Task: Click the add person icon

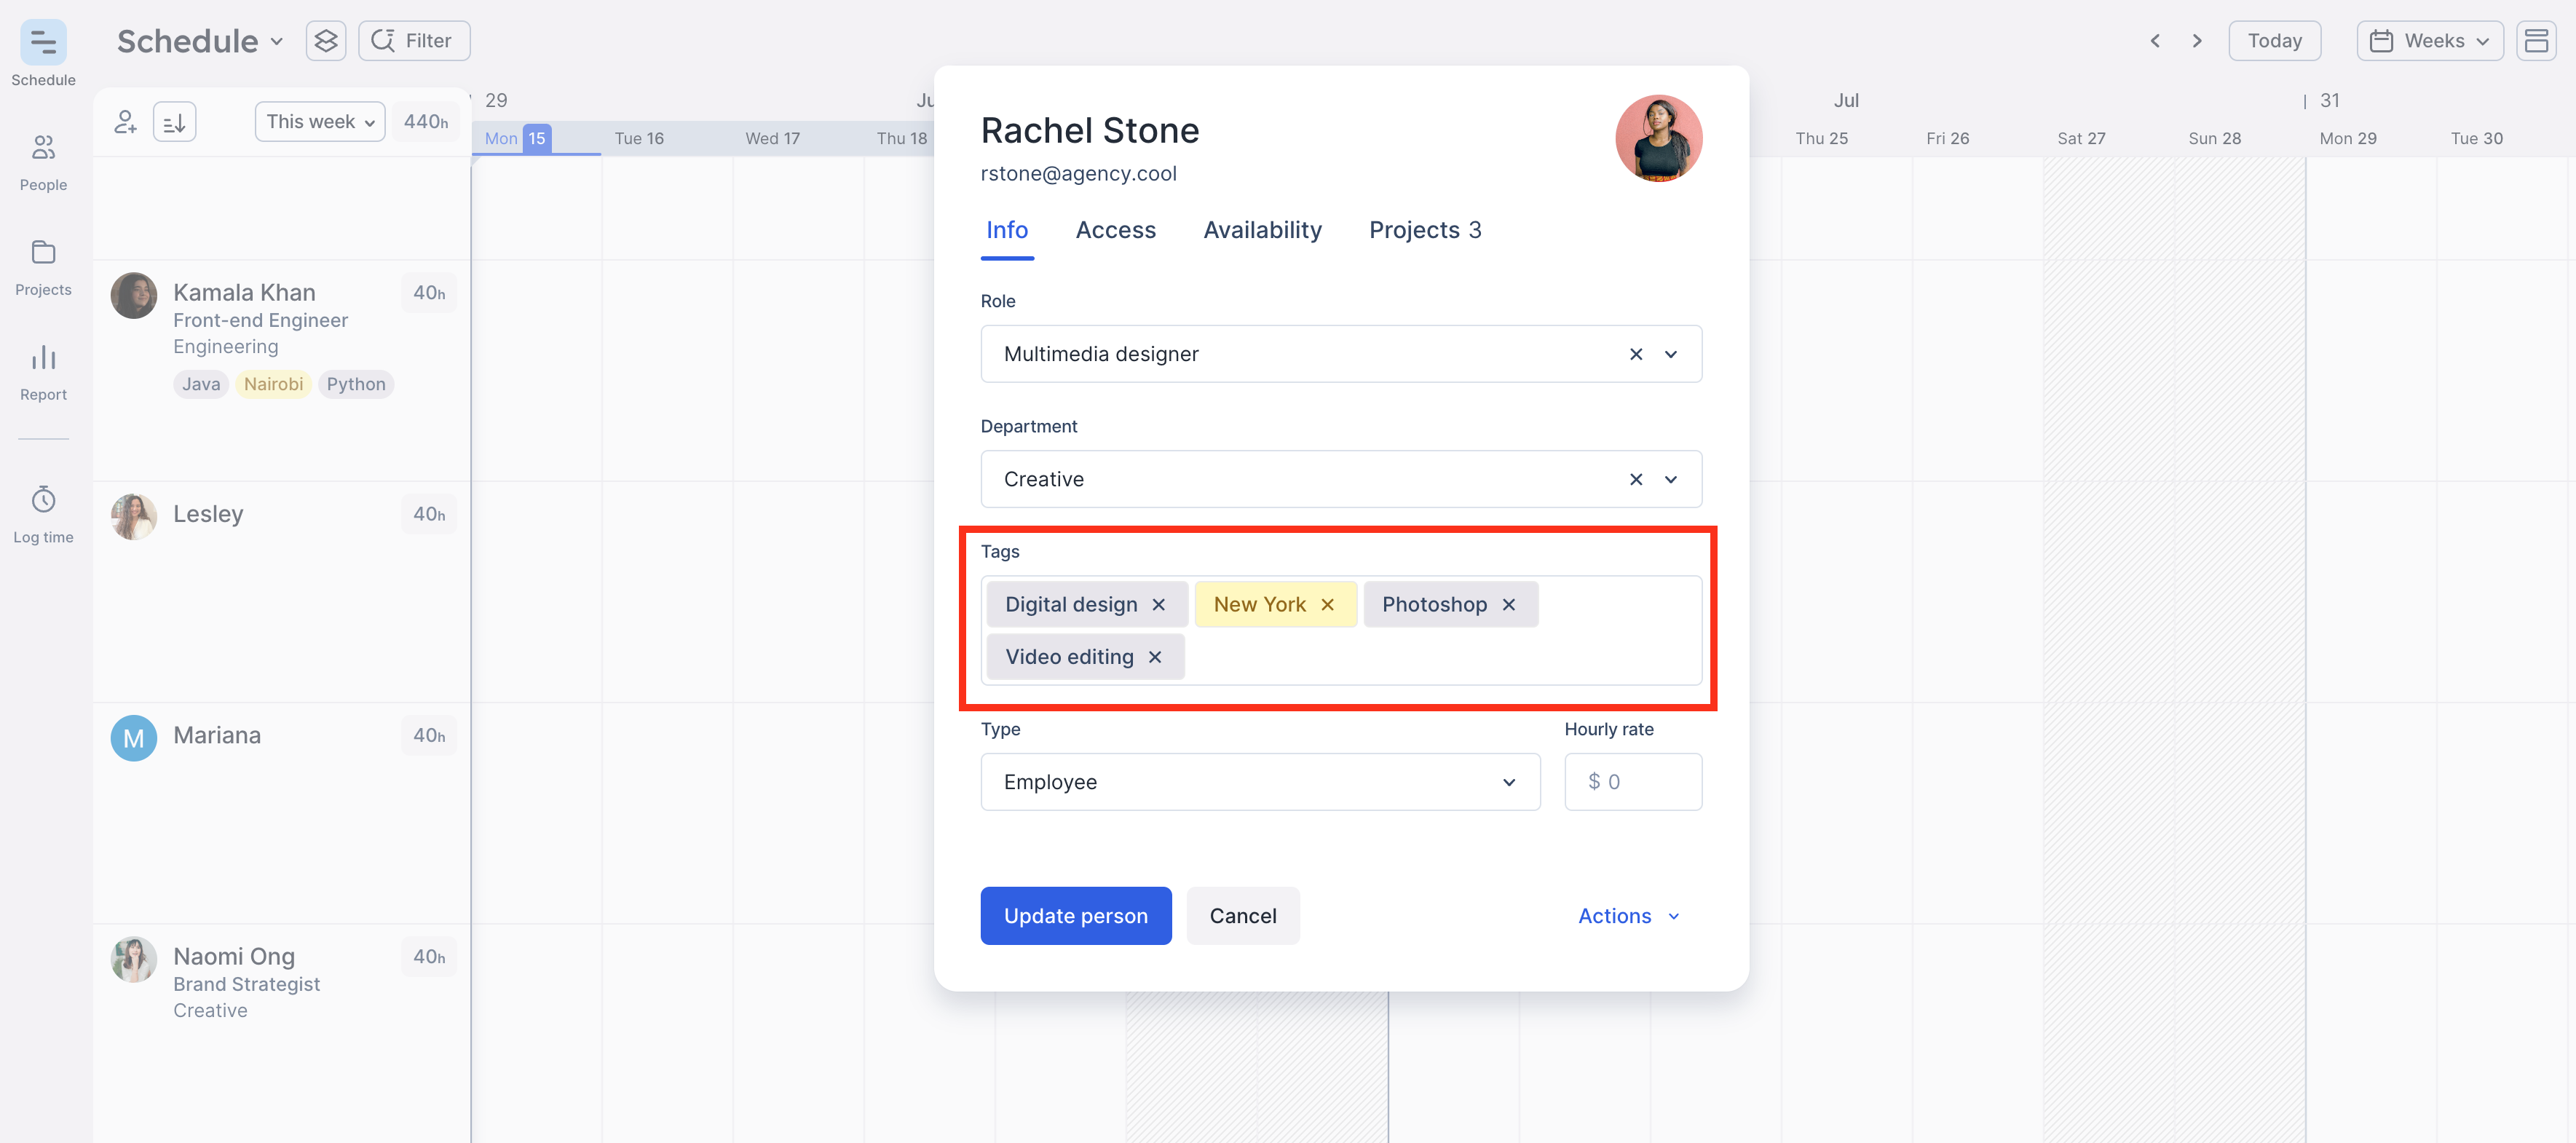Action: (x=125, y=122)
